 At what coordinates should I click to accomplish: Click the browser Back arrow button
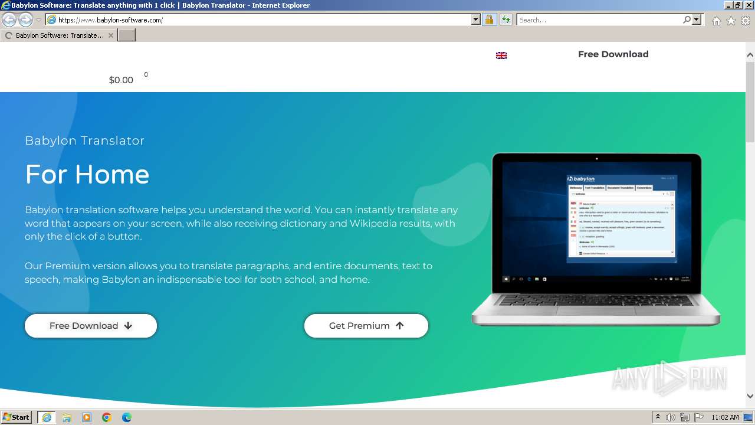click(9, 20)
